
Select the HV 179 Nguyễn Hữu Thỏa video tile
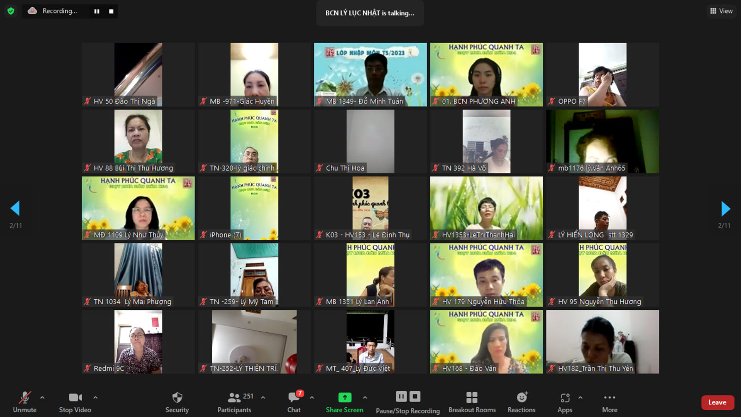click(x=486, y=275)
